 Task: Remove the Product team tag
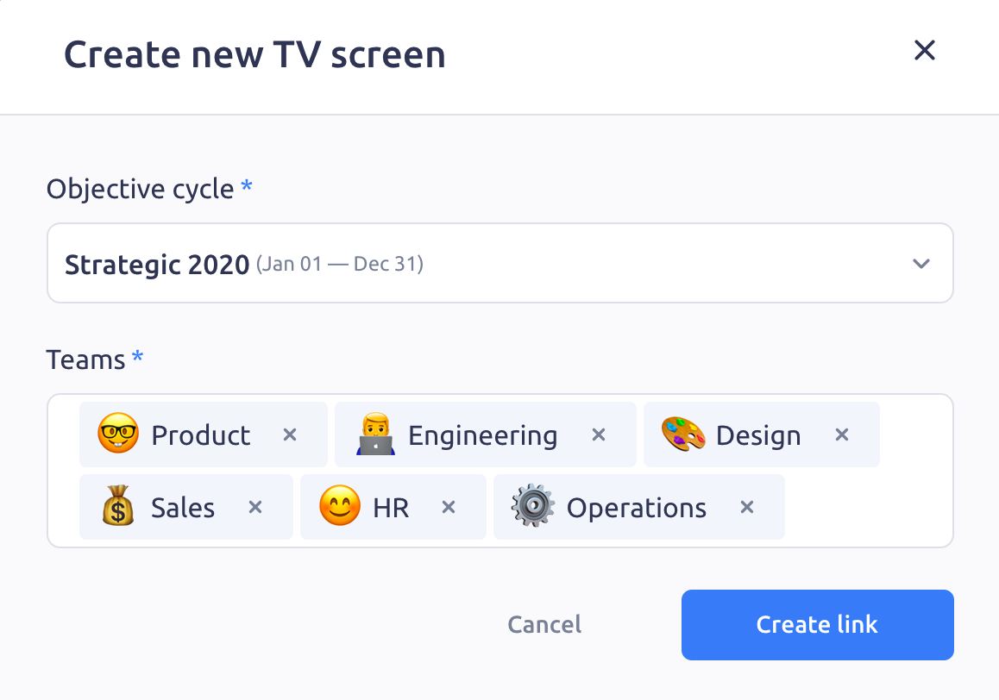(290, 435)
